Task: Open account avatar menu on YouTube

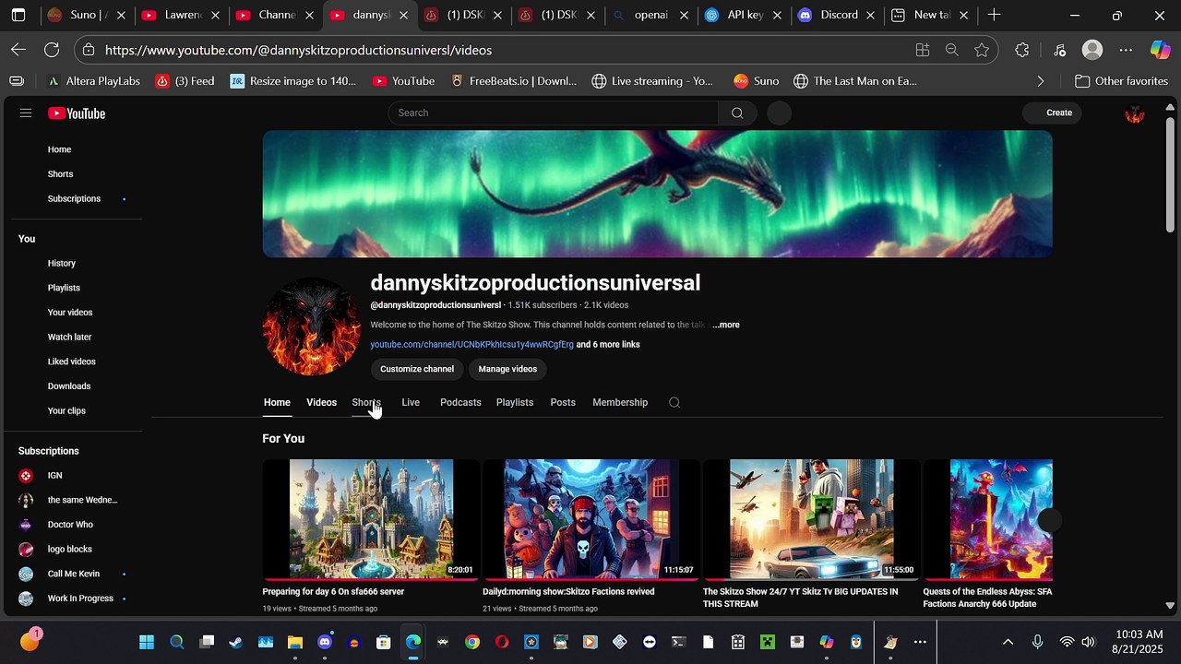Action: (x=1135, y=113)
